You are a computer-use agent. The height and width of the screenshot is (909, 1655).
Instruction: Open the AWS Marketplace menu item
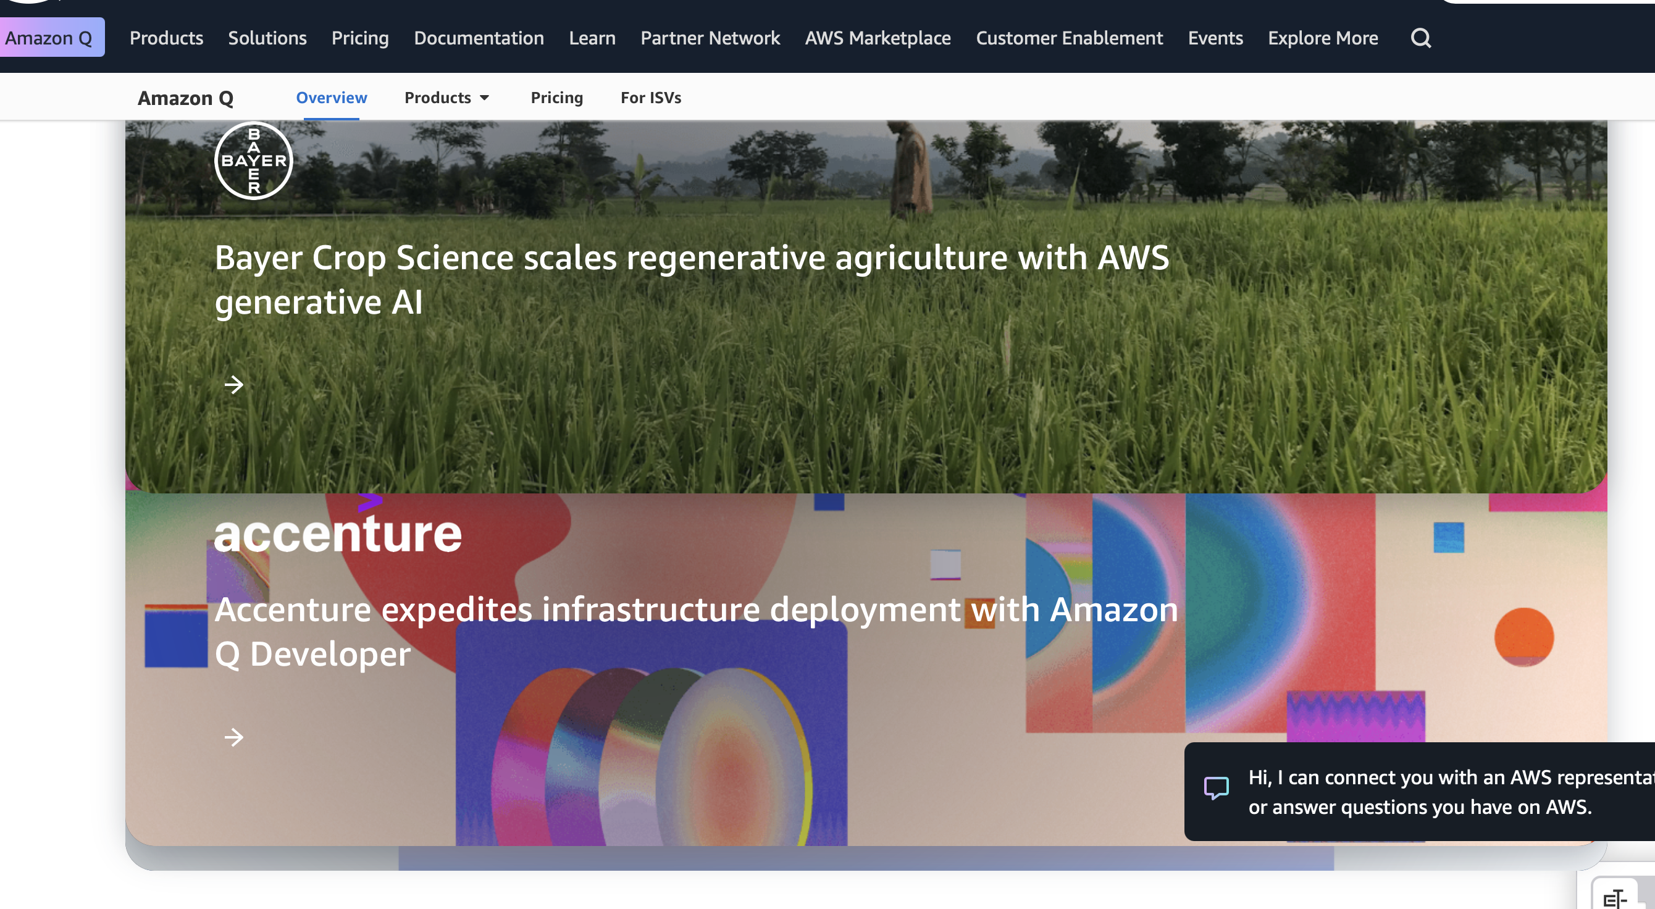(878, 38)
